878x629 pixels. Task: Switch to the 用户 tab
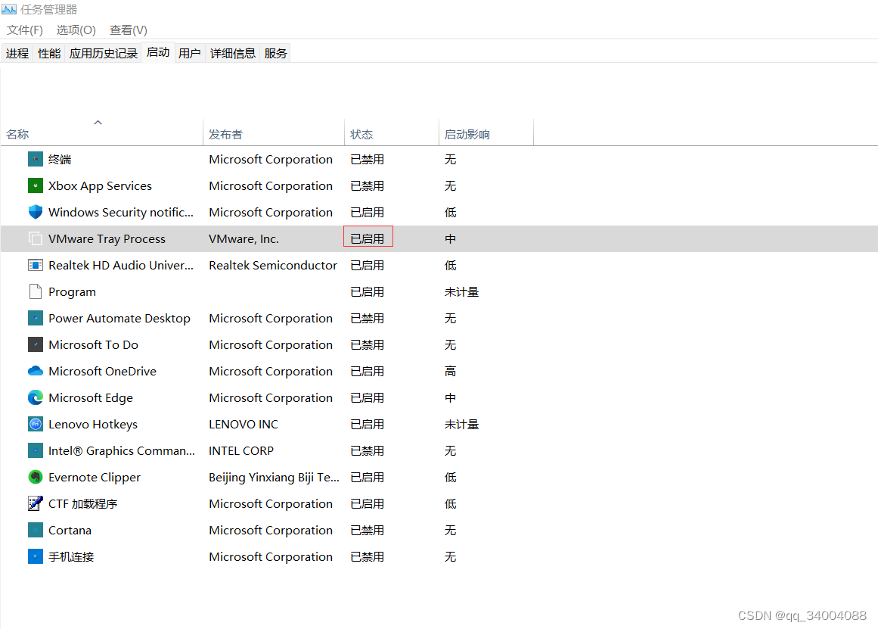pos(190,53)
